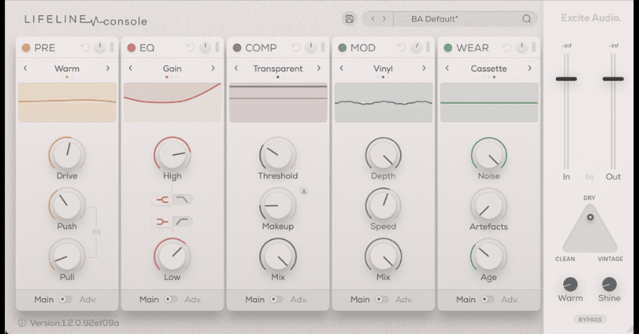Click the DRY label of the triangle

click(x=589, y=198)
